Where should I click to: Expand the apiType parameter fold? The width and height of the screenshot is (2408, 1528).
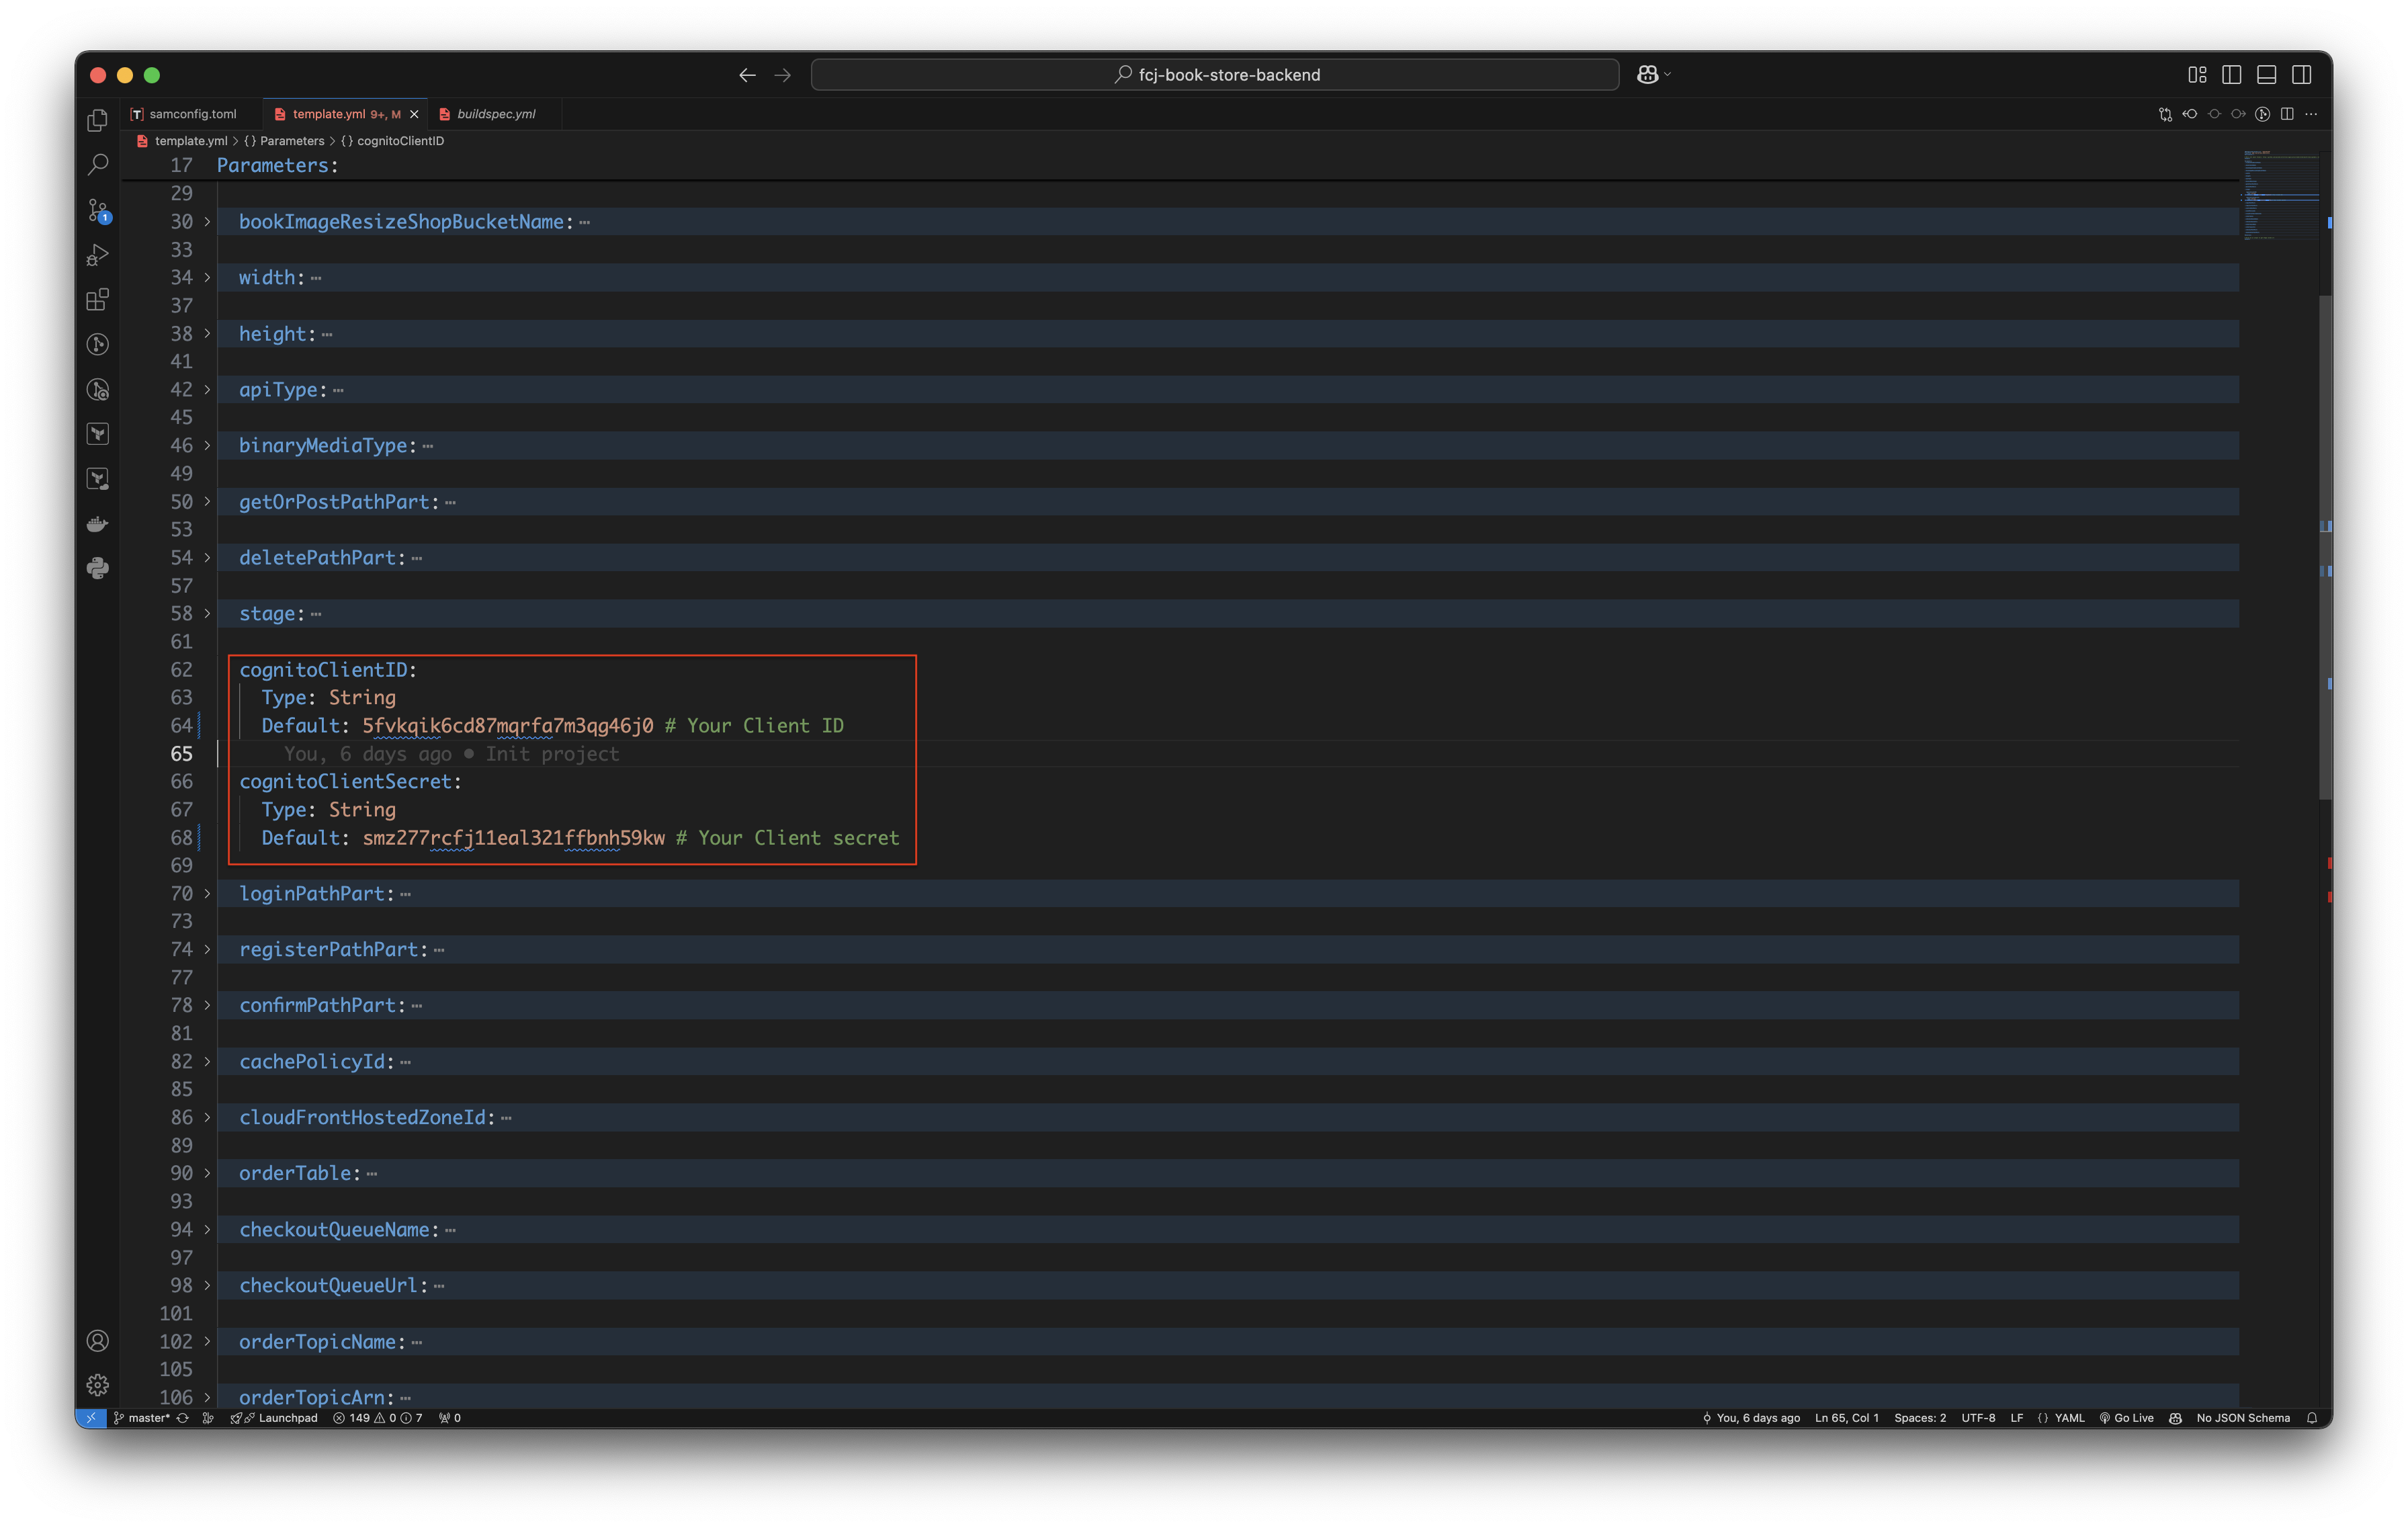click(x=207, y=389)
